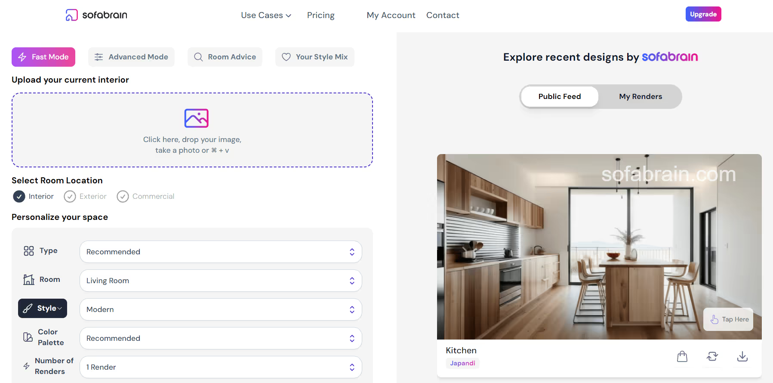Click the Upgrade button
The width and height of the screenshot is (773, 383).
coord(703,14)
